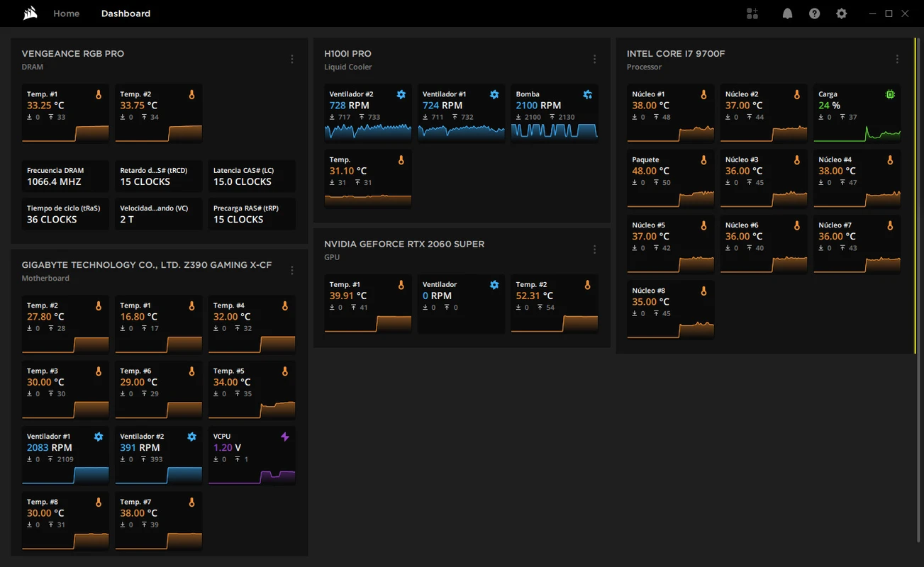Click the green CPU chip icon on Carga widget
The width and height of the screenshot is (924, 567).
889,94
